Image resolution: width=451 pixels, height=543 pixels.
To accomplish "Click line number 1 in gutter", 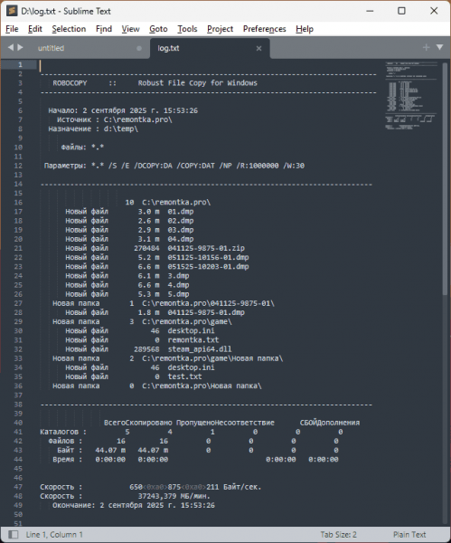I will click(21, 64).
